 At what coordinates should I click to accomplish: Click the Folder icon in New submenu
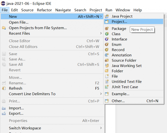click(x=107, y=71)
